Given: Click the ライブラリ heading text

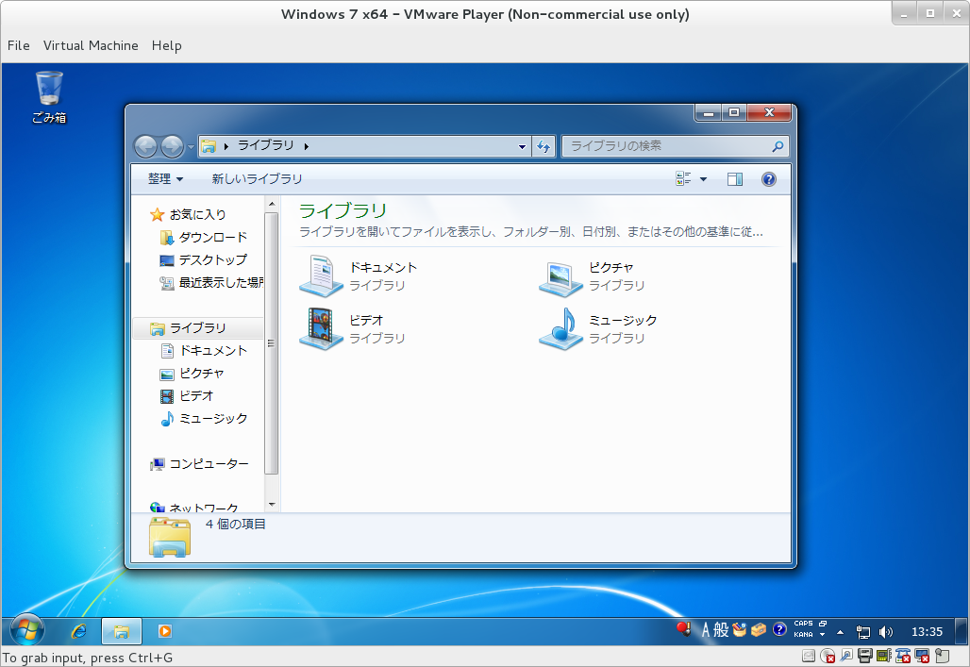Looking at the screenshot, I should [343, 211].
